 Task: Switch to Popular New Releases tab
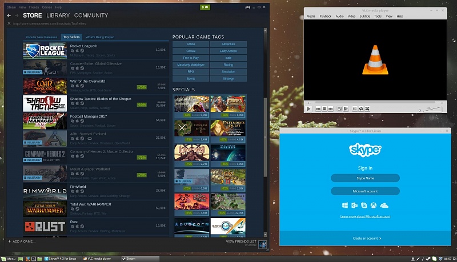click(42, 37)
